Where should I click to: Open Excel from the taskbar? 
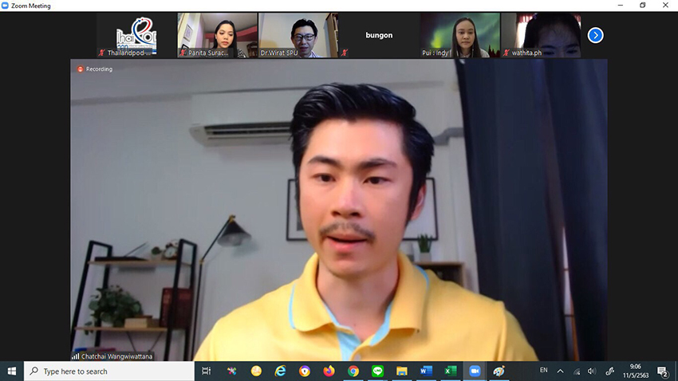450,371
